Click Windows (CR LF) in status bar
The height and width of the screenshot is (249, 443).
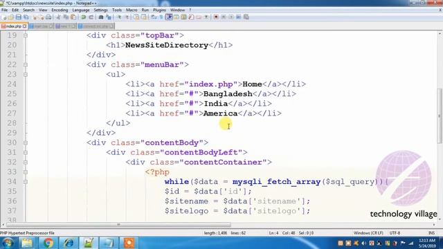coord(368,233)
